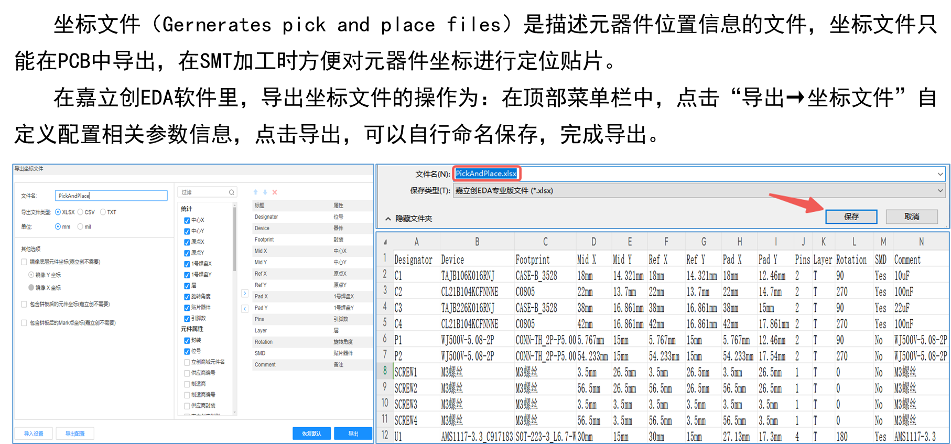This screenshot has width=951, height=444.
Task: Click the move-down arrow icon above the column list
Action: [x=265, y=192]
